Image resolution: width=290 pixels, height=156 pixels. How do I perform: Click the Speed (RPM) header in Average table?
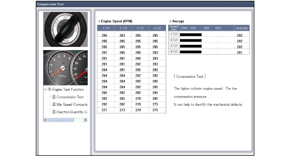pyautogui.click(x=174, y=28)
